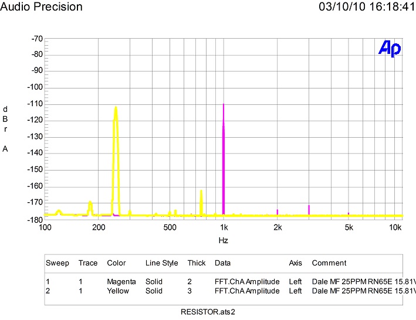Click thickness value '3' in Yellow row
The height and width of the screenshot is (320, 416).
pos(190,291)
